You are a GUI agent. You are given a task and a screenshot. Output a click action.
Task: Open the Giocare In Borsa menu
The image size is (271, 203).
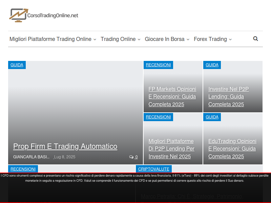[x=165, y=39]
